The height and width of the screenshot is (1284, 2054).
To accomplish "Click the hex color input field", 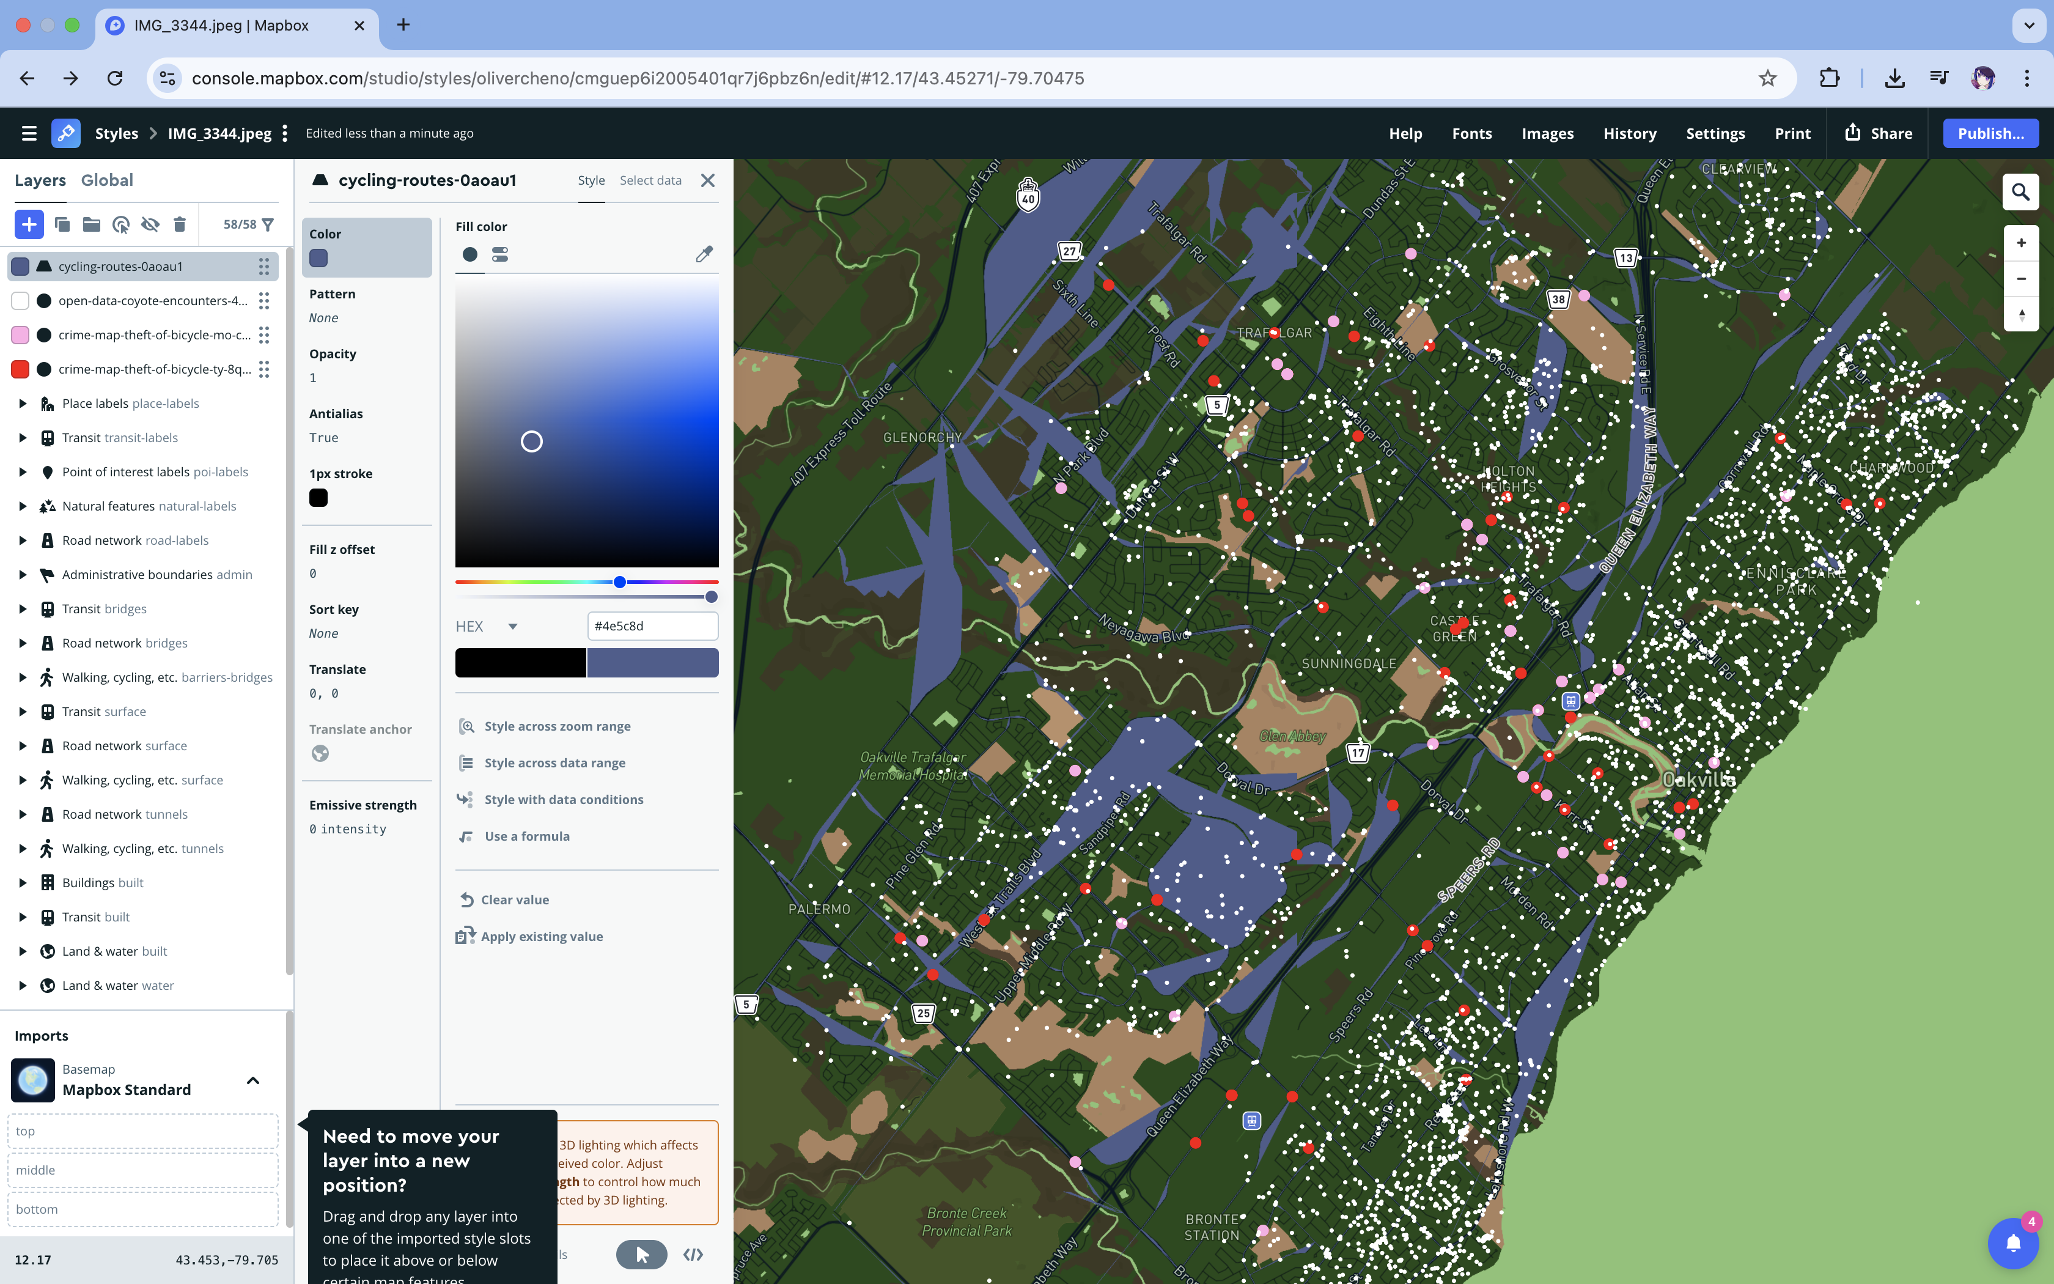I will (x=652, y=626).
